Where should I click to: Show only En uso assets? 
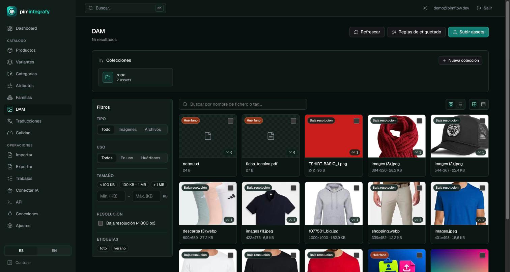(127, 158)
